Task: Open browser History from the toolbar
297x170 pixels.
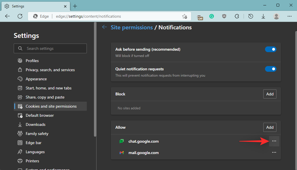Action: [250, 17]
